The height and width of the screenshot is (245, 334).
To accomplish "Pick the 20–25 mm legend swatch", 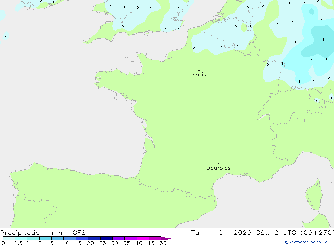I will (94, 238).
